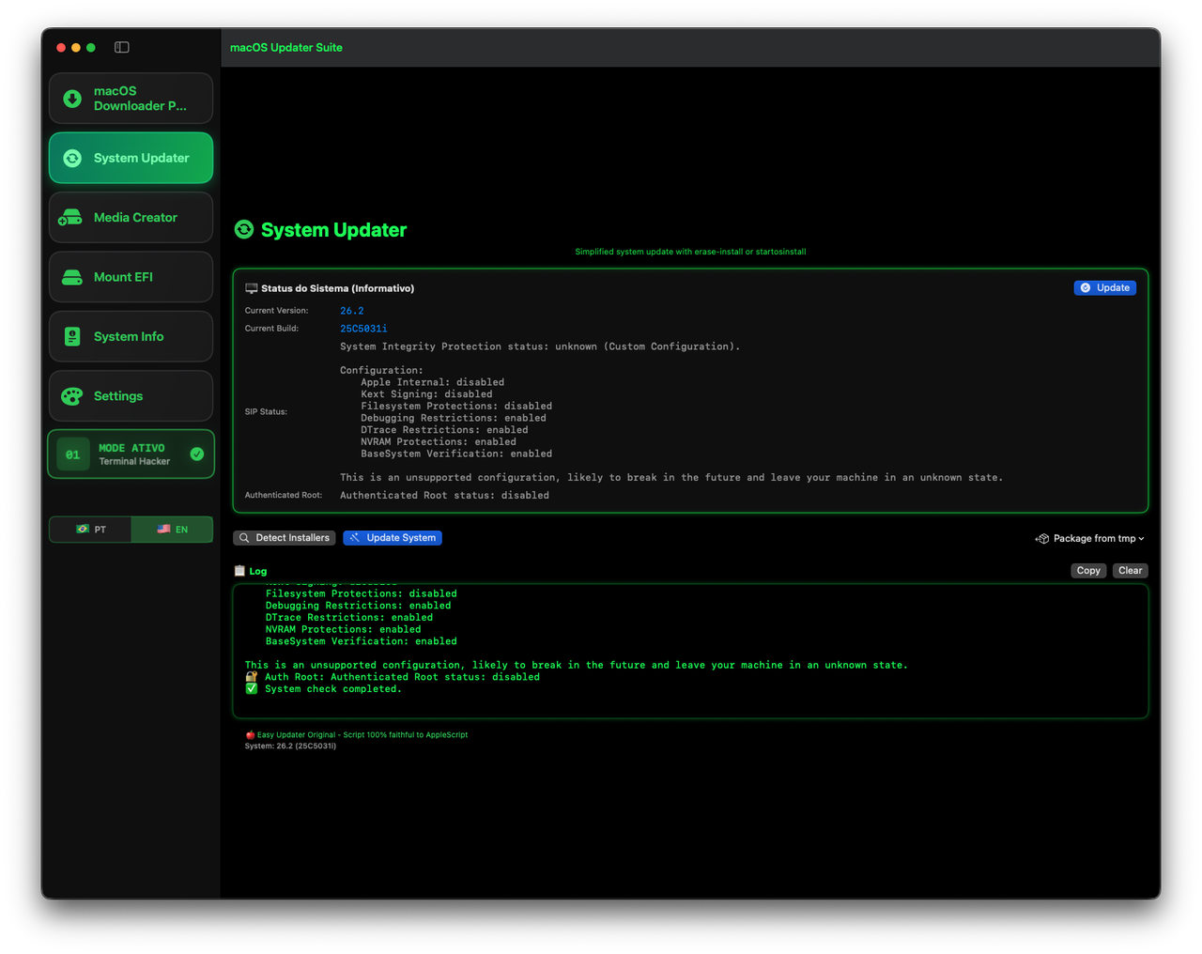
Task: Click the blue Update button in status panel
Action: (x=1104, y=287)
